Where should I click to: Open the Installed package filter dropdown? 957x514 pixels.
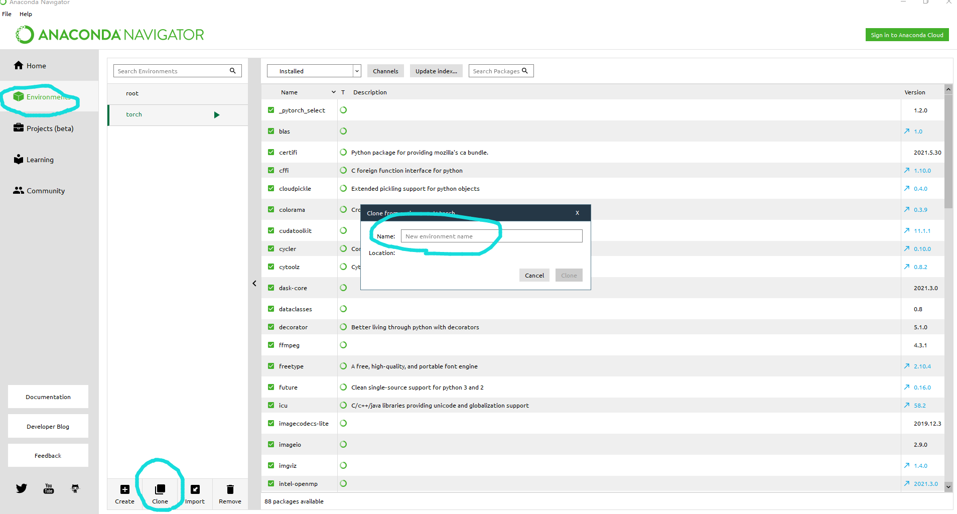314,71
